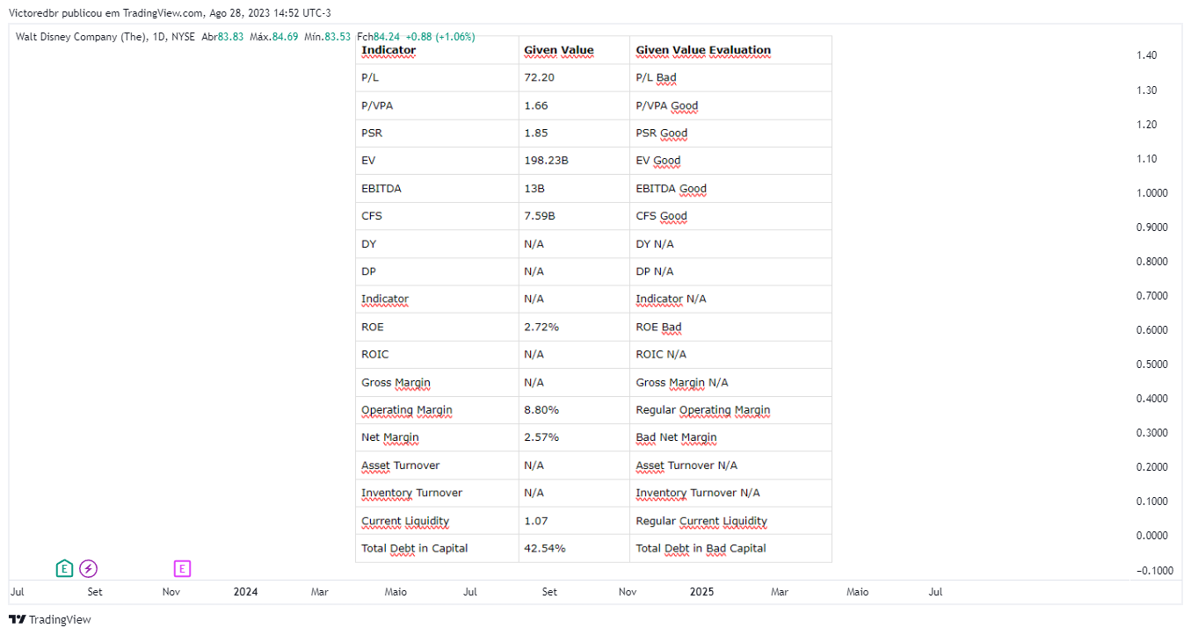Click the Net Margin value 2.57%
This screenshot has height=635, width=1191.
coord(541,437)
